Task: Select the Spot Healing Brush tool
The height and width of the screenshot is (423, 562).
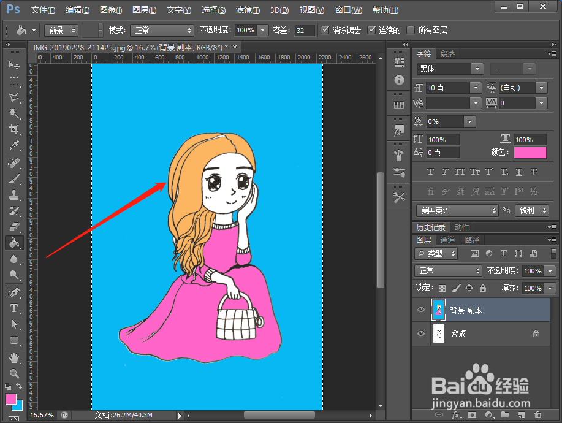Action: tap(14, 163)
